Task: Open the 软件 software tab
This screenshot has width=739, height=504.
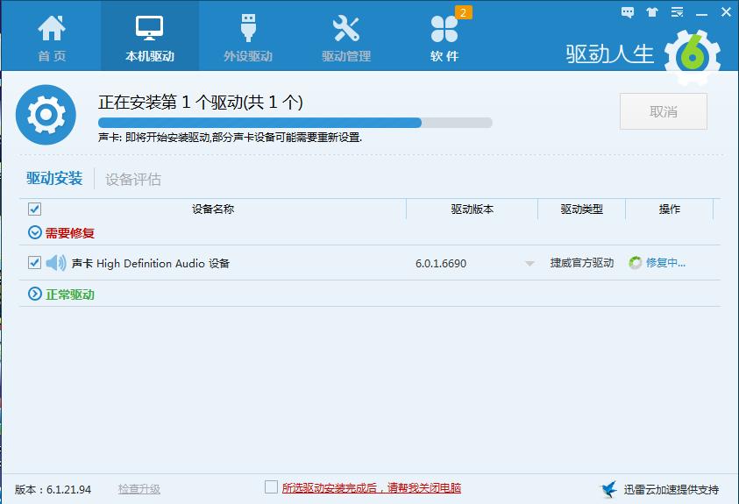Action: pyautogui.click(x=444, y=37)
